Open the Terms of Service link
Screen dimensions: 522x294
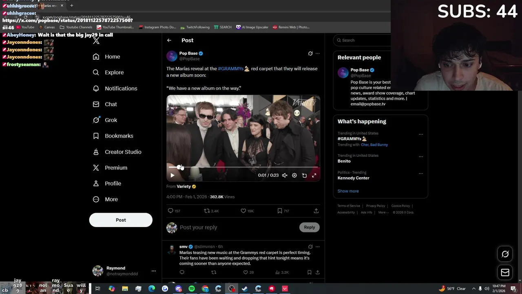(349, 206)
